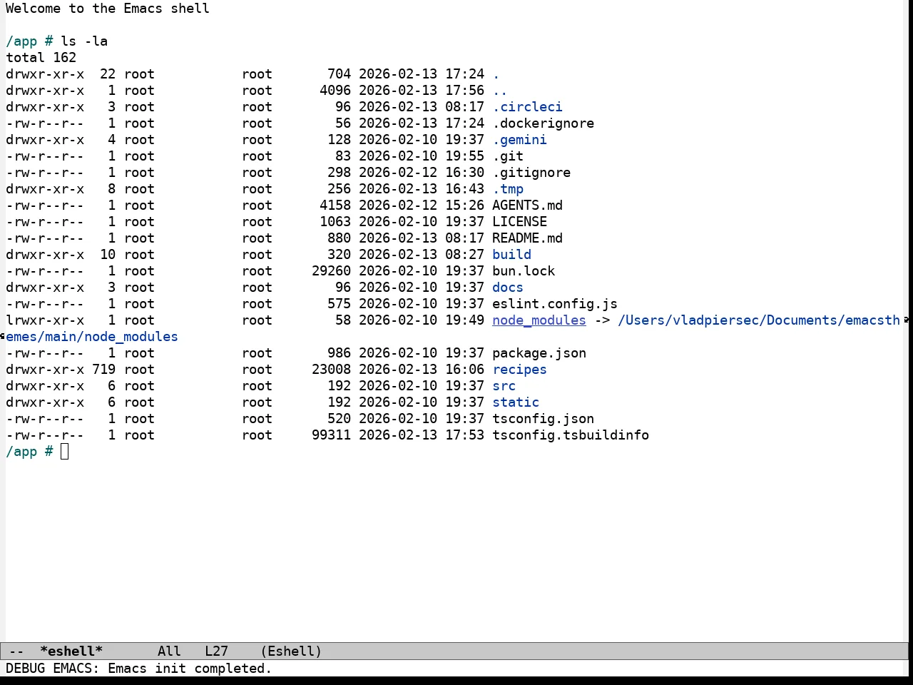Open the recipes directory entry
The image size is (913, 685).
click(519, 370)
